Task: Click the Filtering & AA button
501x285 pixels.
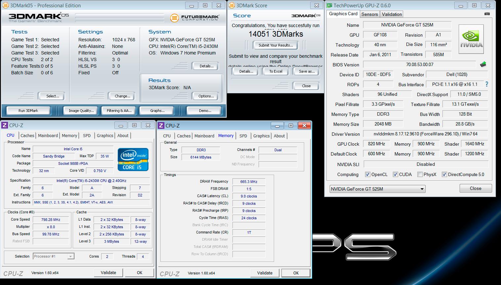Action: 119,111
